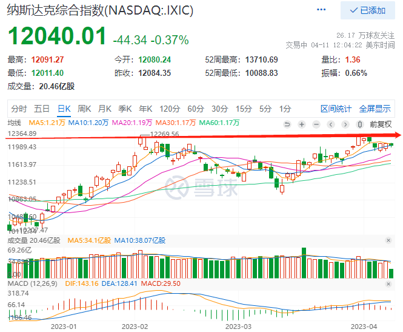Click the 52周最低 value 10088.83
This screenshot has height=332, width=403.
261,73
